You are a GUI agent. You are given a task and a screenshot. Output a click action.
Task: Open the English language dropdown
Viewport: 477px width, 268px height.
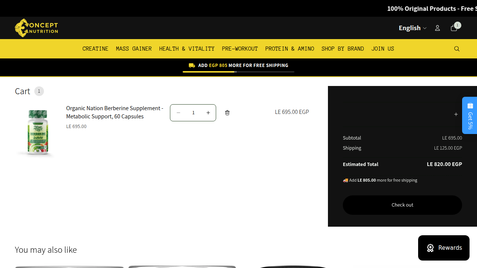click(413, 28)
